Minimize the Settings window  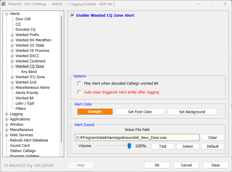pos(198,4)
